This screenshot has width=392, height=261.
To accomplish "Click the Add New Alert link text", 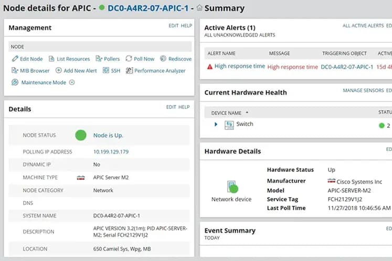I will (80, 71).
